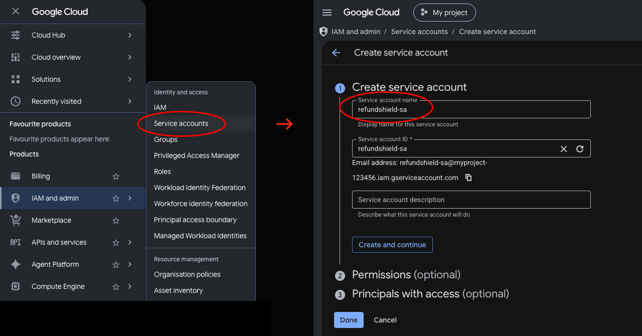The width and height of the screenshot is (642, 336).
Task: Open the hamburger navigation menu
Action: click(x=327, y=13)
